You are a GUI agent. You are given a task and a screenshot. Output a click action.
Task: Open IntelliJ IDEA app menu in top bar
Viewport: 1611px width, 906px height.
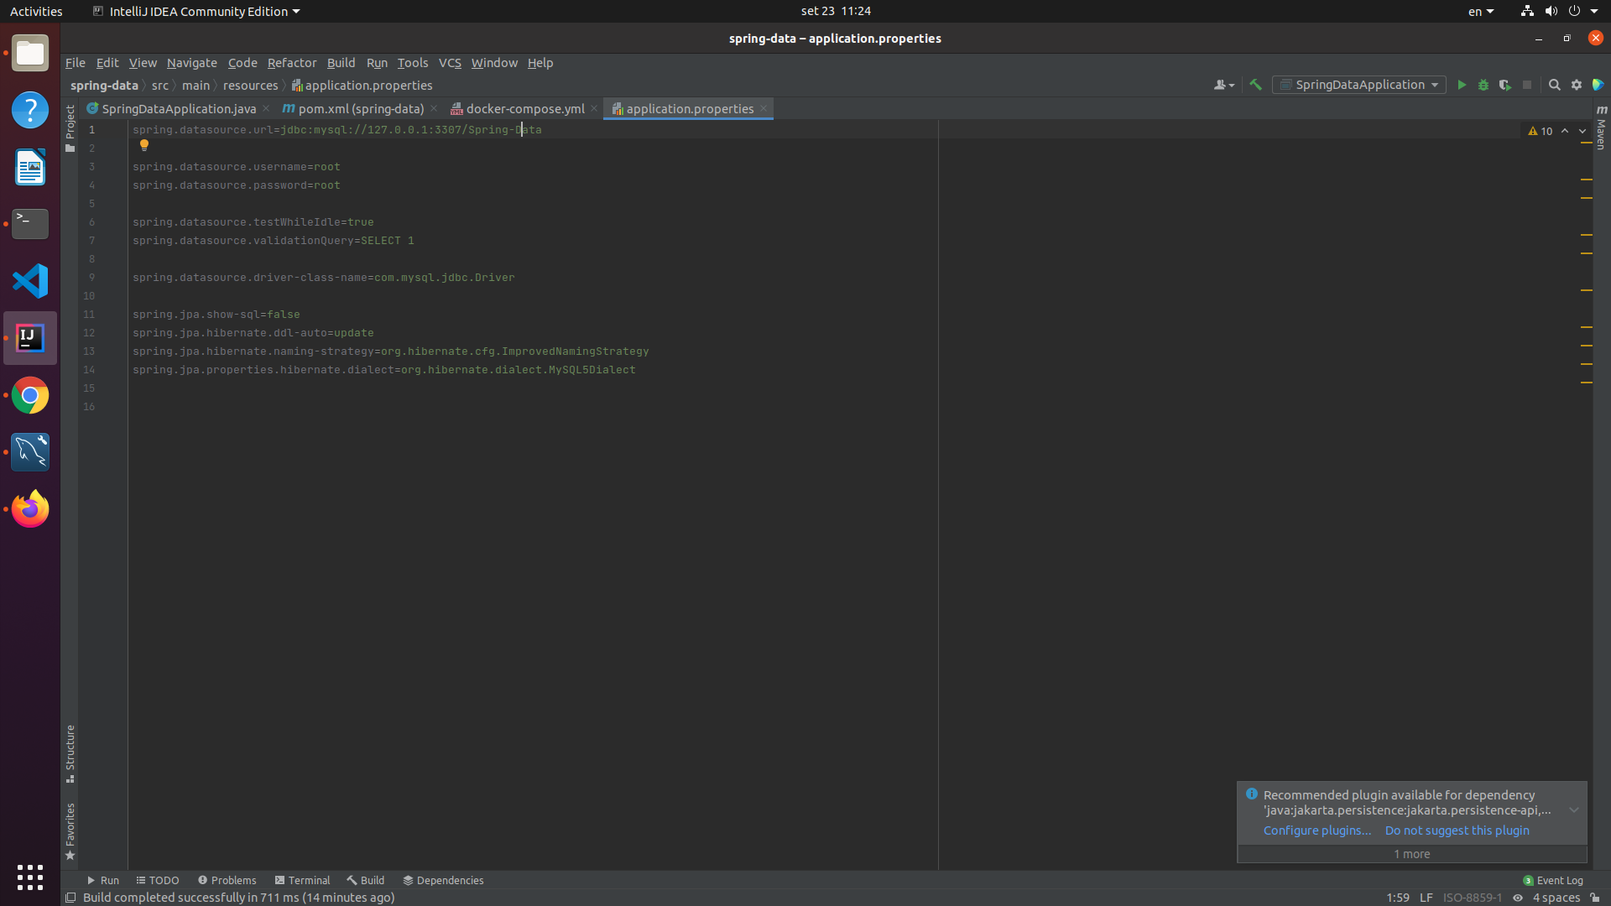click(x=196, y=11)
